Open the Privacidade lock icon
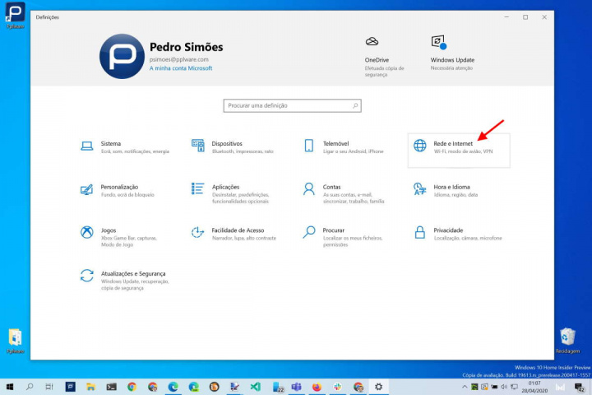 pyautogui.click(x=420, y=232)
